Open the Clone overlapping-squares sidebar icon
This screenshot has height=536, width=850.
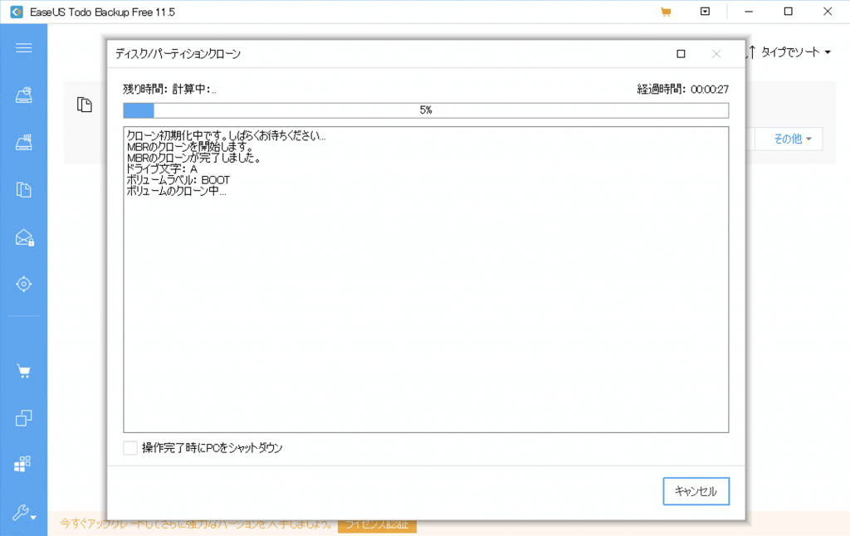23,418
